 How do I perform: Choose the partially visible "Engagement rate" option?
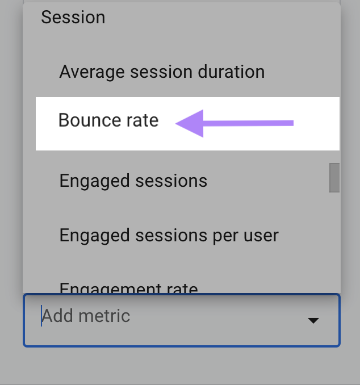[129, 288]
